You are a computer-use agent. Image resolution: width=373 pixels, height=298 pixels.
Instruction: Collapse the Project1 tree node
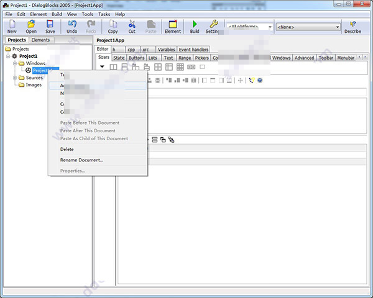click(x=8, y=56)
